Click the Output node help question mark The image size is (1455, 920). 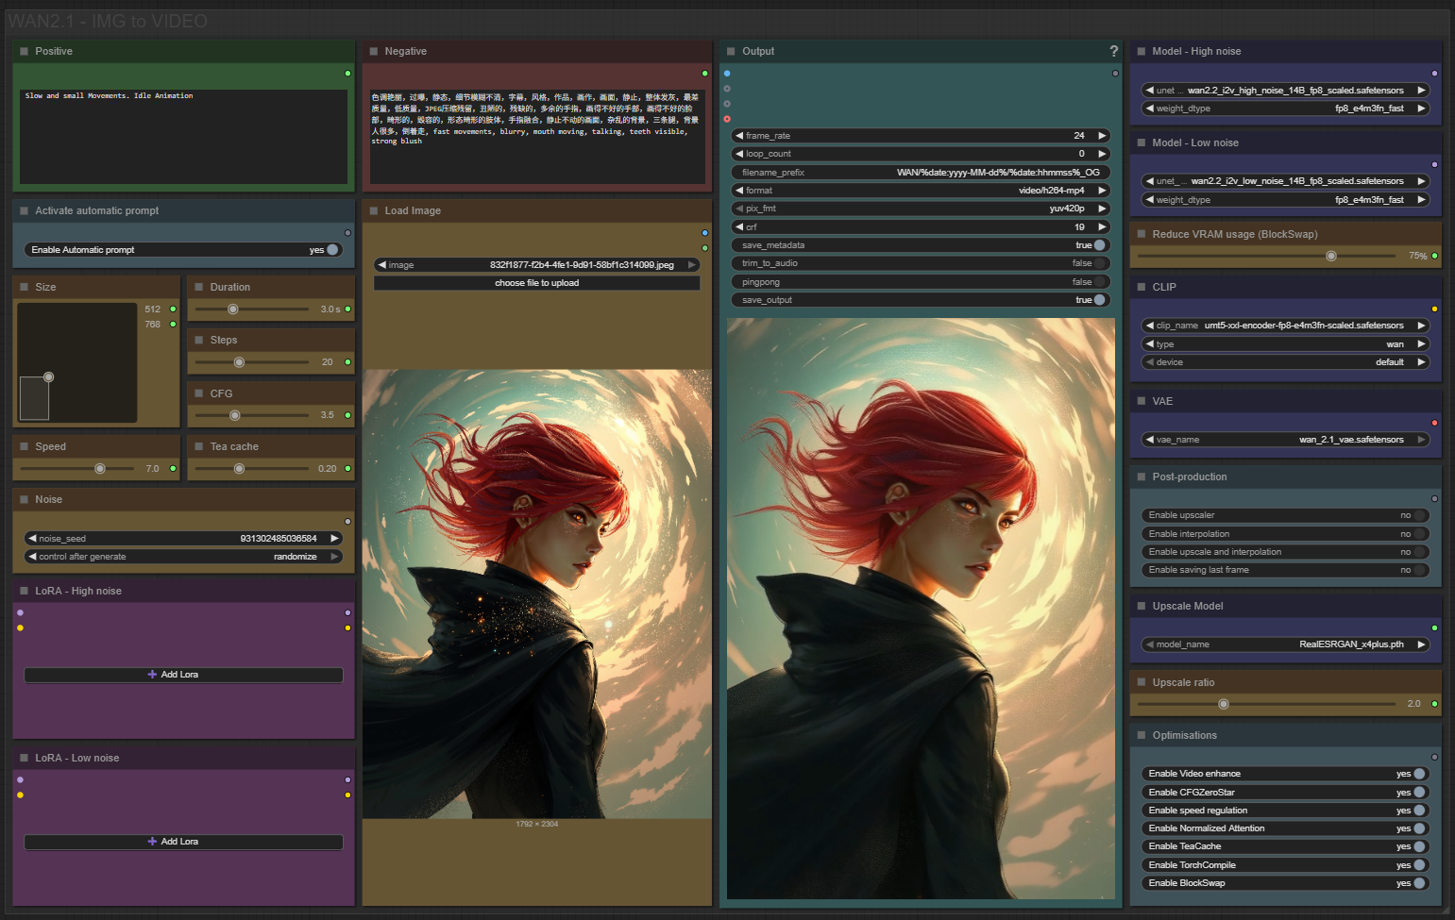point(1113,51)
